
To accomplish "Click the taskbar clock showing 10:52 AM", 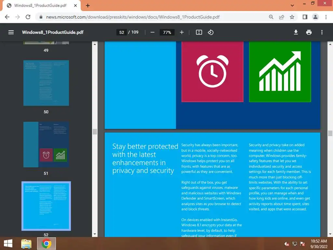I will [x=319, y=244].
